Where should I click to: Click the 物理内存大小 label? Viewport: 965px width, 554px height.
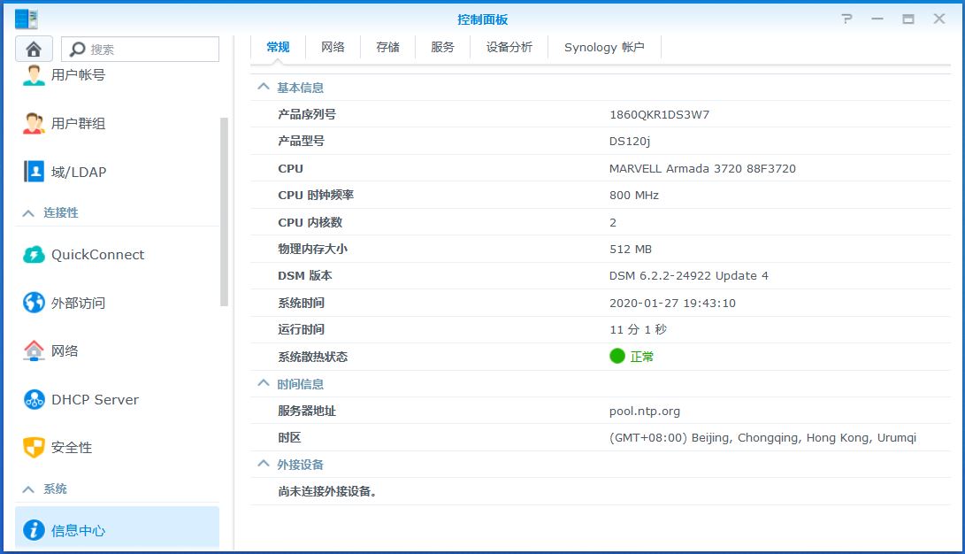pos(312,249)
